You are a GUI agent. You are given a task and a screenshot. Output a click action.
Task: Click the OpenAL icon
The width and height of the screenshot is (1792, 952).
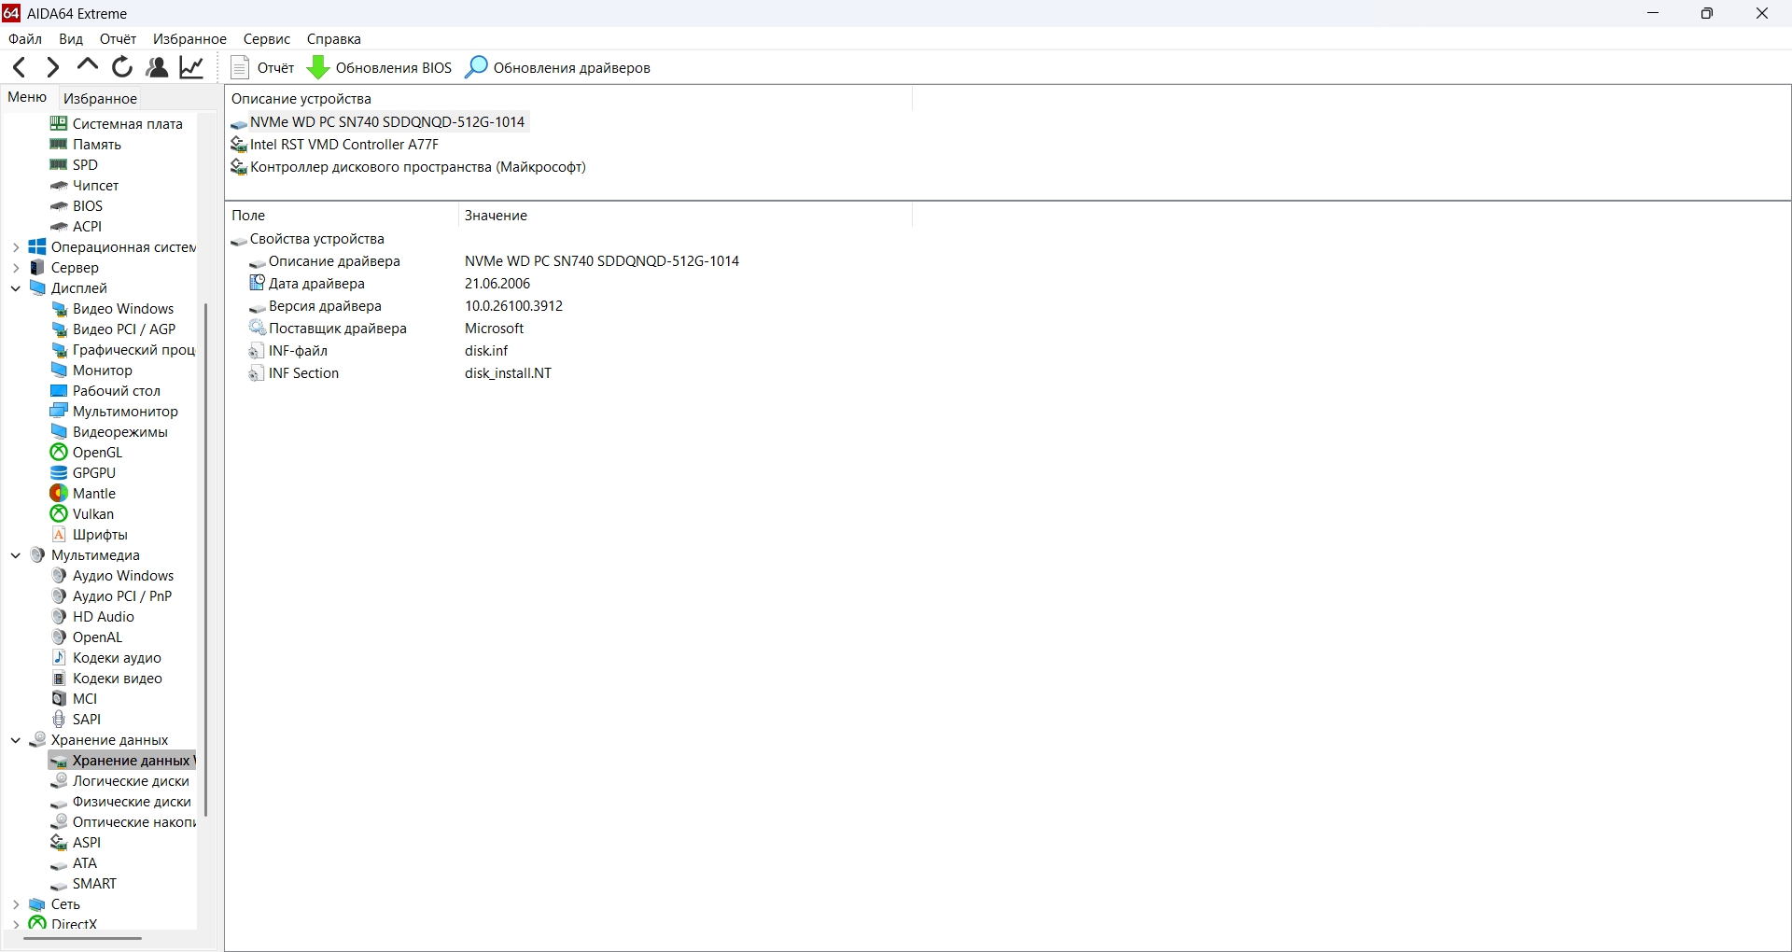(x=59, y=637)
